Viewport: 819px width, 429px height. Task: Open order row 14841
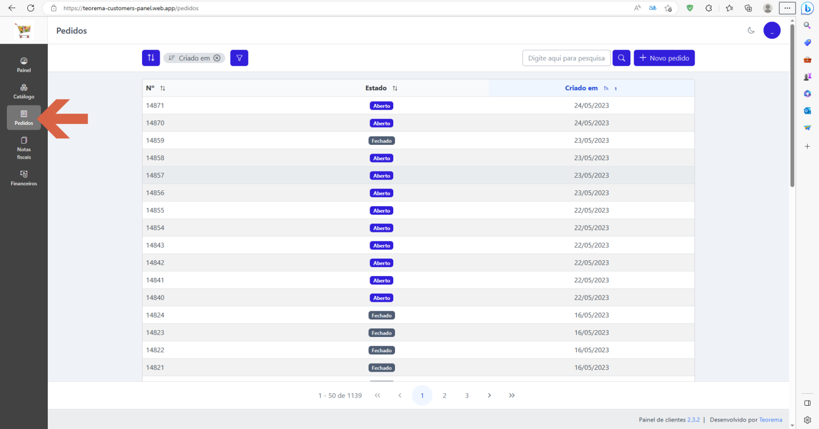[418, 280]
